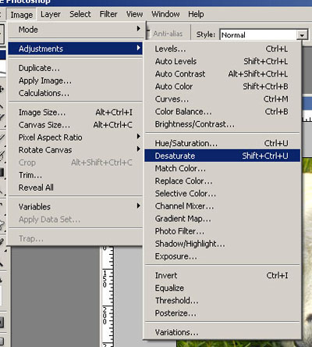Open the Style dropdown arrow

pos(302,34)
